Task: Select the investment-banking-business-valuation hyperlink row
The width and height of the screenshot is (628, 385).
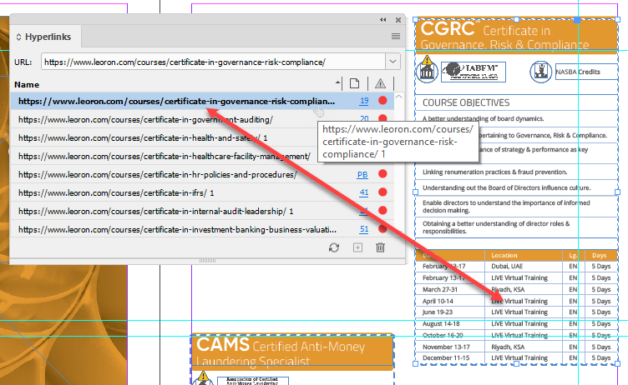Action: [x=202, y=229]
